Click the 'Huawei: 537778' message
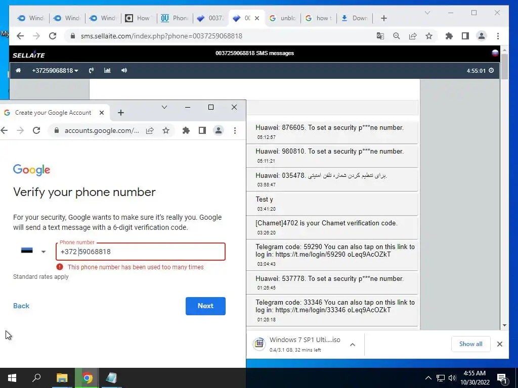 coord(332,282)
